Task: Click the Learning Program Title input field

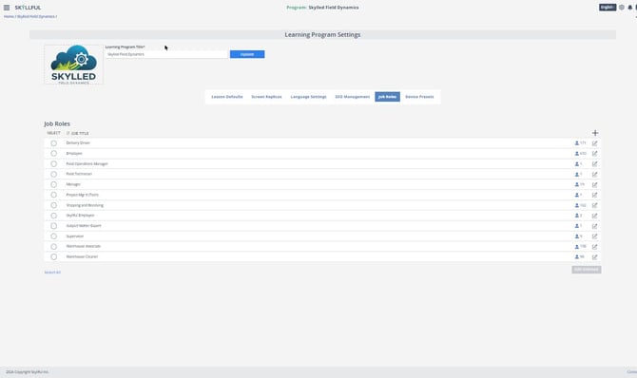Action: pos(166,54)
